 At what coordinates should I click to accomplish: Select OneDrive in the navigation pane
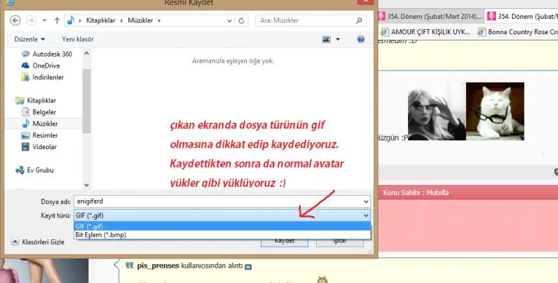(45, 66)
